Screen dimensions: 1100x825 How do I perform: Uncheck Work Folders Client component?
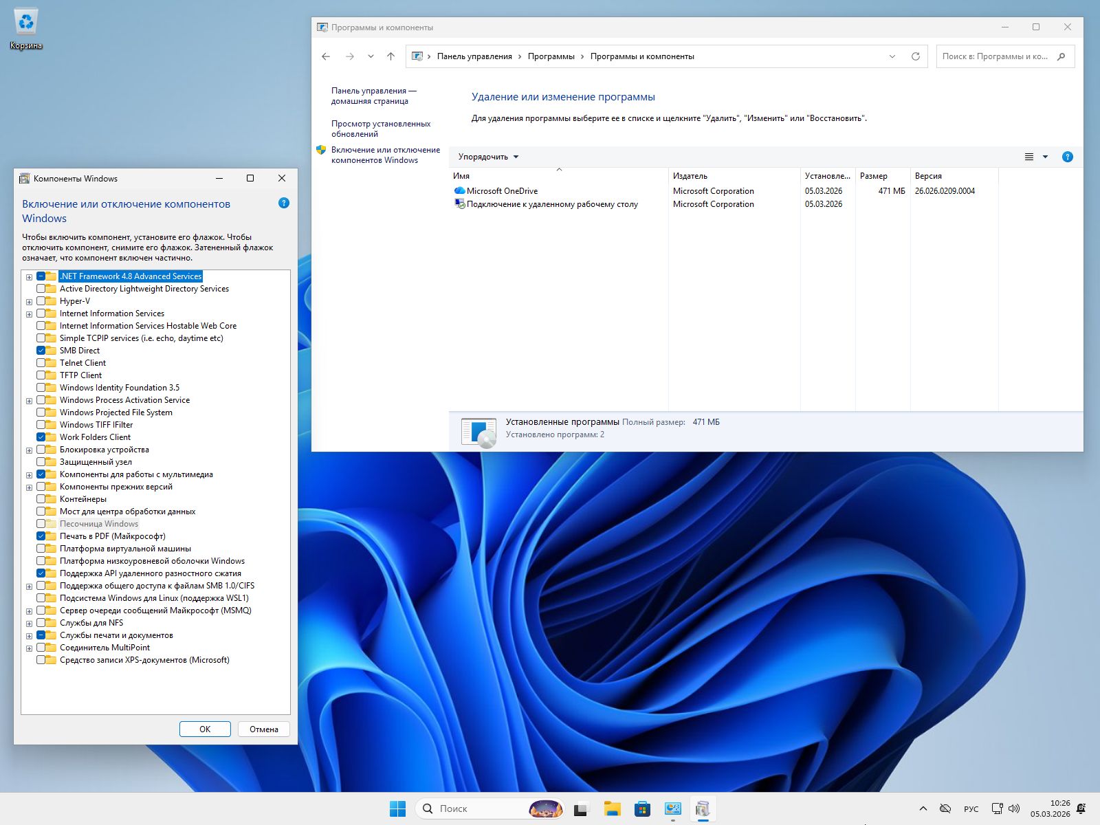pos(43,437)
